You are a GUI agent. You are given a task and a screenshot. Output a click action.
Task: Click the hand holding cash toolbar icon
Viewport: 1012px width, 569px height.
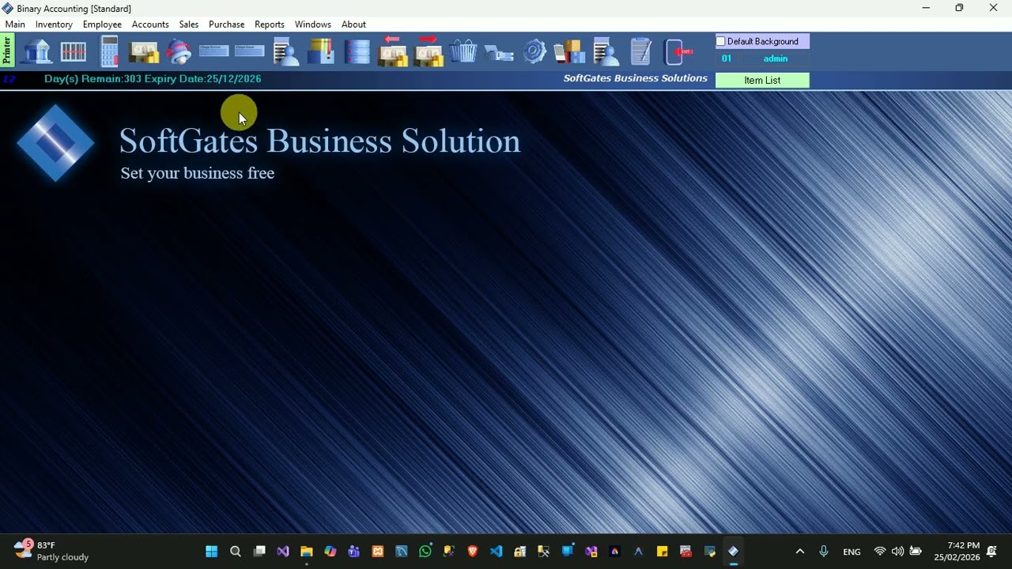point(499,53)
